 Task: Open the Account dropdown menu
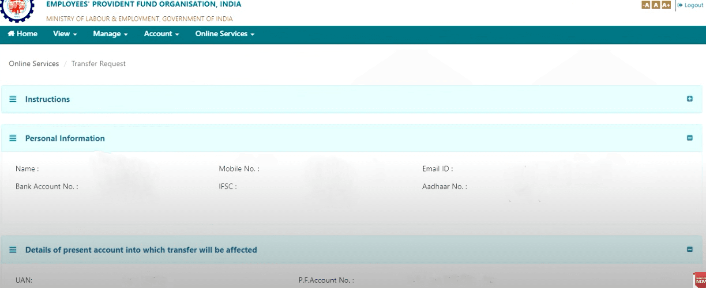161,34
